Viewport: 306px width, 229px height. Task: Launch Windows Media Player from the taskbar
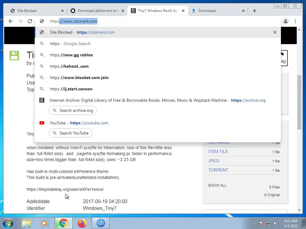pos(45,223)
